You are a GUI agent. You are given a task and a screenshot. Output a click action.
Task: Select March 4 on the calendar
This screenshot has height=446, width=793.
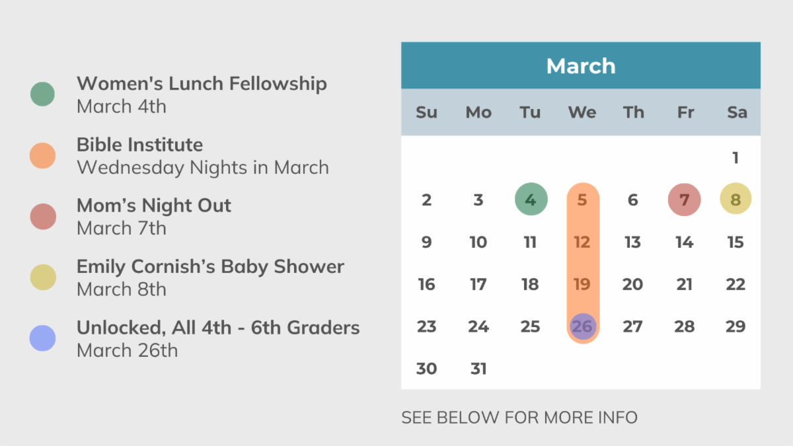point(531,200)
